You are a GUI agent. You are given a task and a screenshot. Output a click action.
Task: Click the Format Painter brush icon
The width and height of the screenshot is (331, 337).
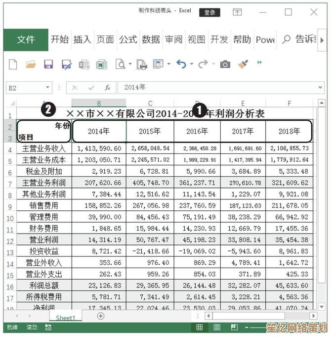coord(243,64)
